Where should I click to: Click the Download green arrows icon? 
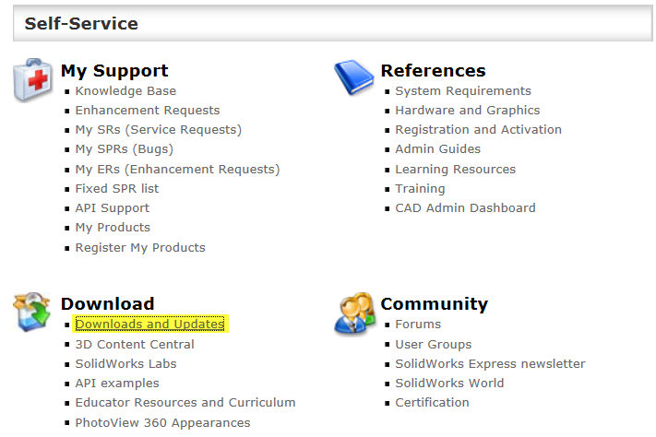32,312
